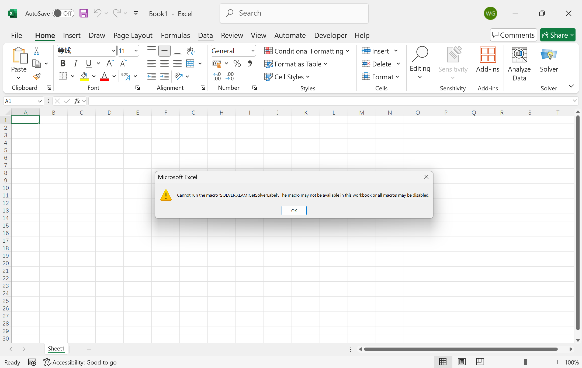The height and width of the screenshot is (368, 582).
Task: Click the Save icon in title bar
Action: (84, 13)
